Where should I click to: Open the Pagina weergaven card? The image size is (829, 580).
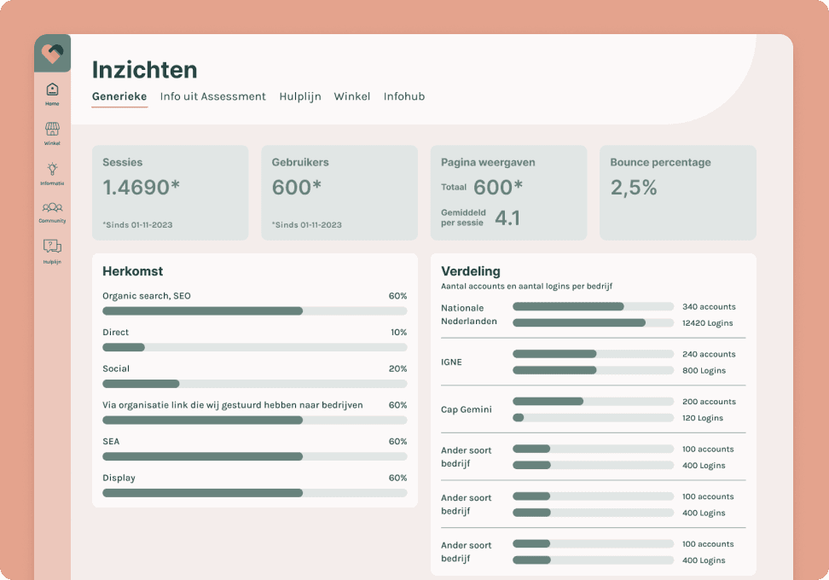coord(508,192)
